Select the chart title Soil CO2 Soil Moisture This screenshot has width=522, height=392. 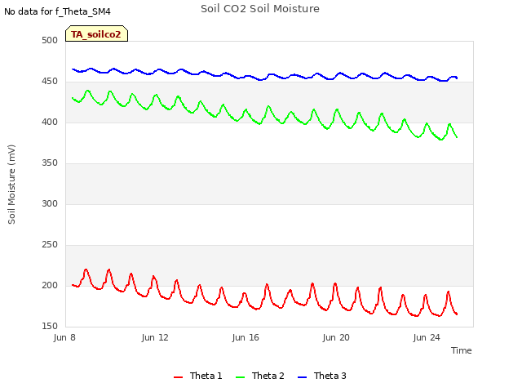tap(260, 9)
